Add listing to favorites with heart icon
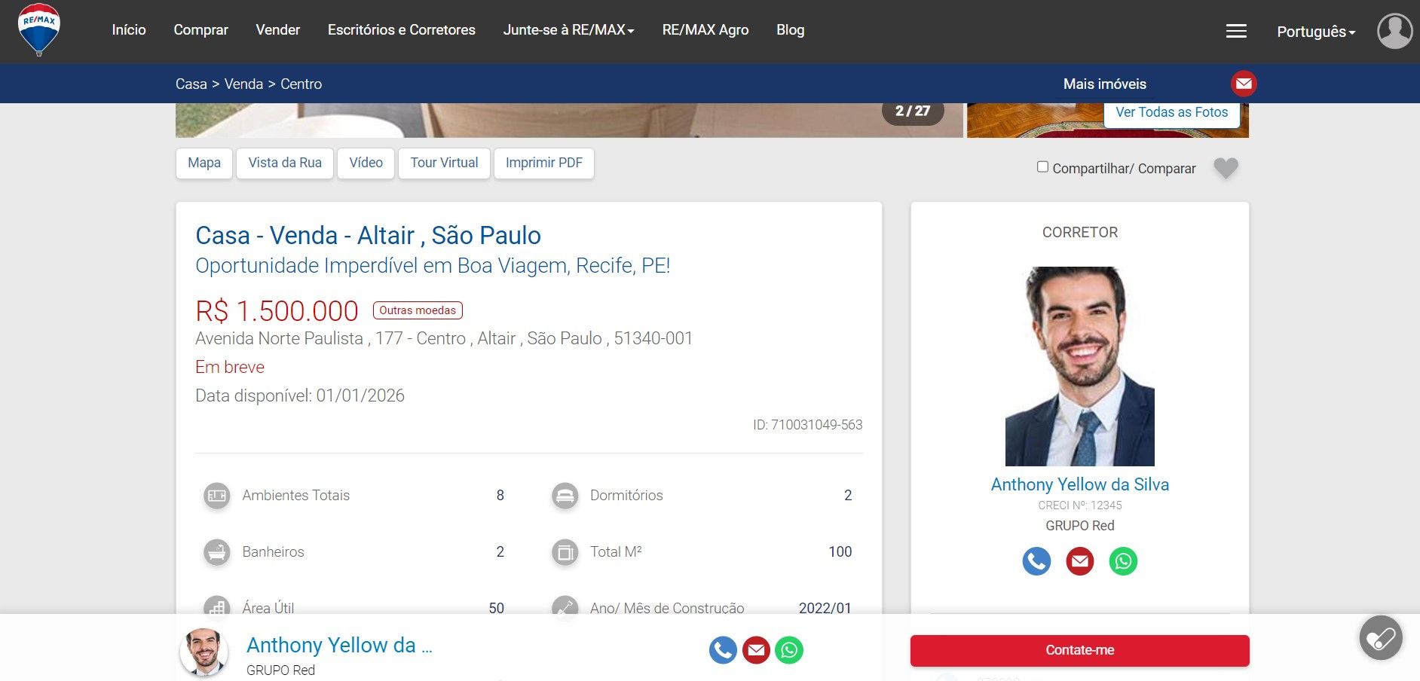 pos(1226,167)
